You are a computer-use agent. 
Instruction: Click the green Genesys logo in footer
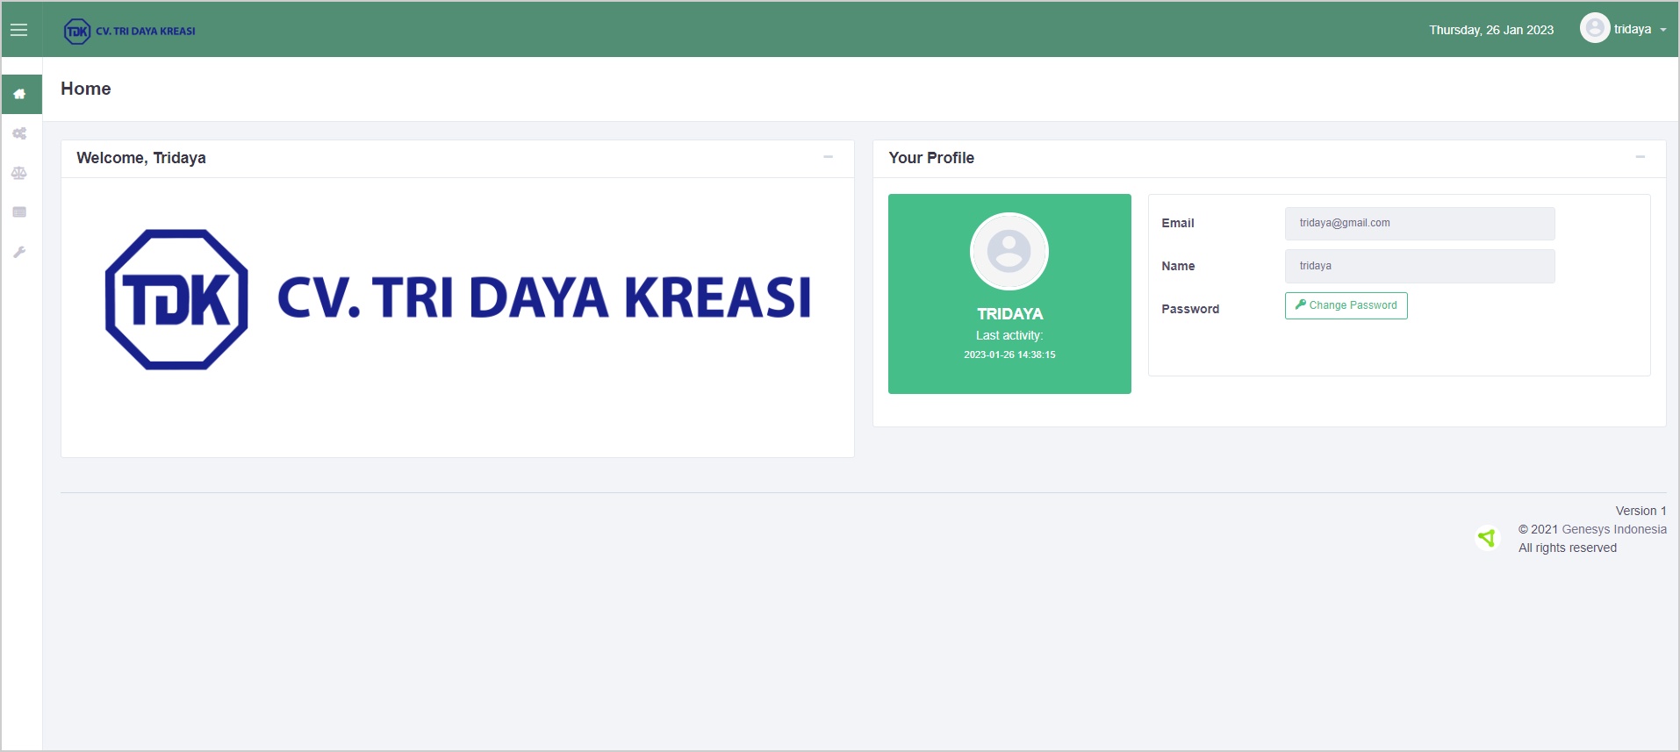pyautogui.click(x=1486, y=537)
